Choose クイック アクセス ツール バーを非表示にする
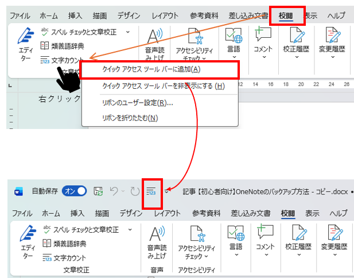 (155, 86)
